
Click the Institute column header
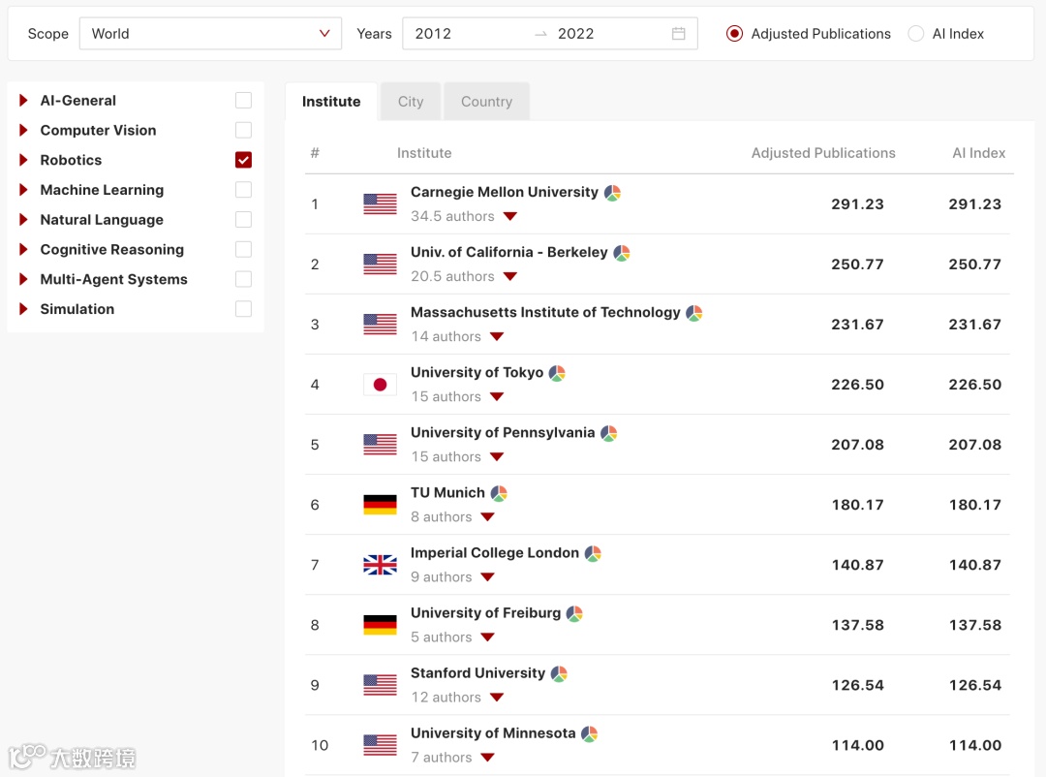(x=424, y=153)
